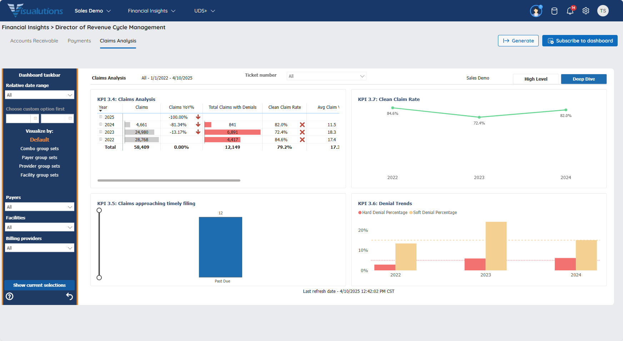
Task: Click the database icon in header
Action: pos(554,11)
